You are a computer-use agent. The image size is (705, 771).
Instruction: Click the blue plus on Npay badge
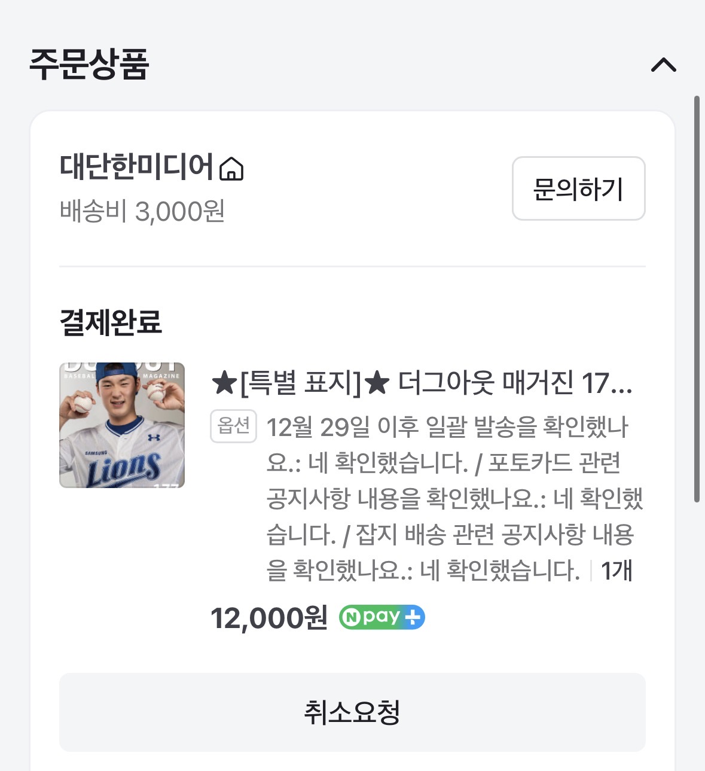(413, 618)
